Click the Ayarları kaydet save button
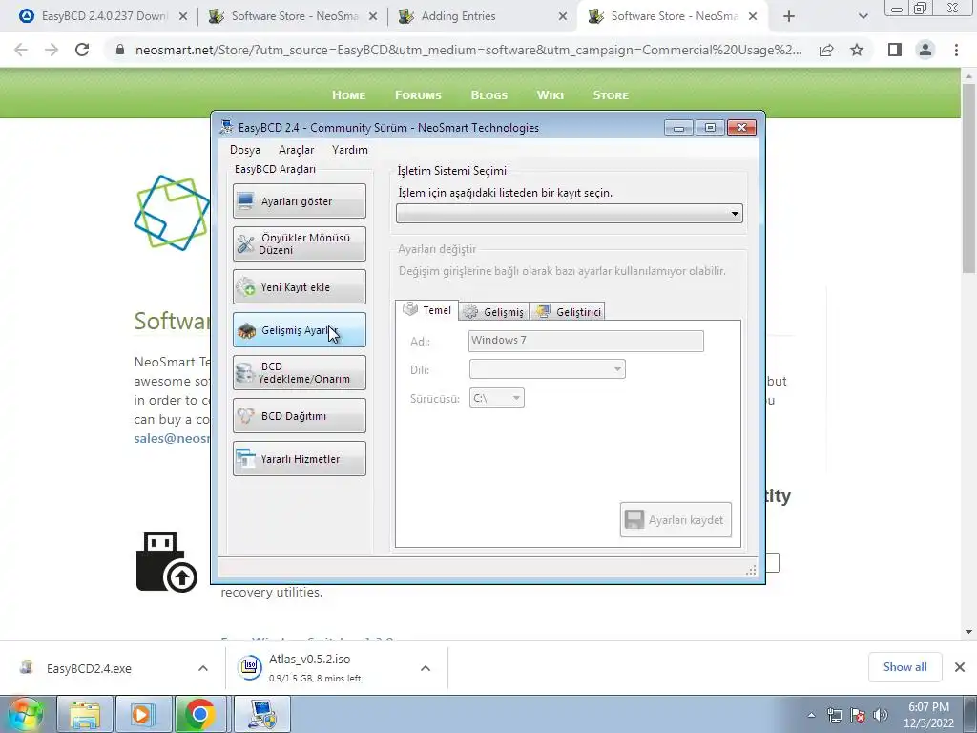Screen dimensions: 977x733 click(x=676, y=520)
